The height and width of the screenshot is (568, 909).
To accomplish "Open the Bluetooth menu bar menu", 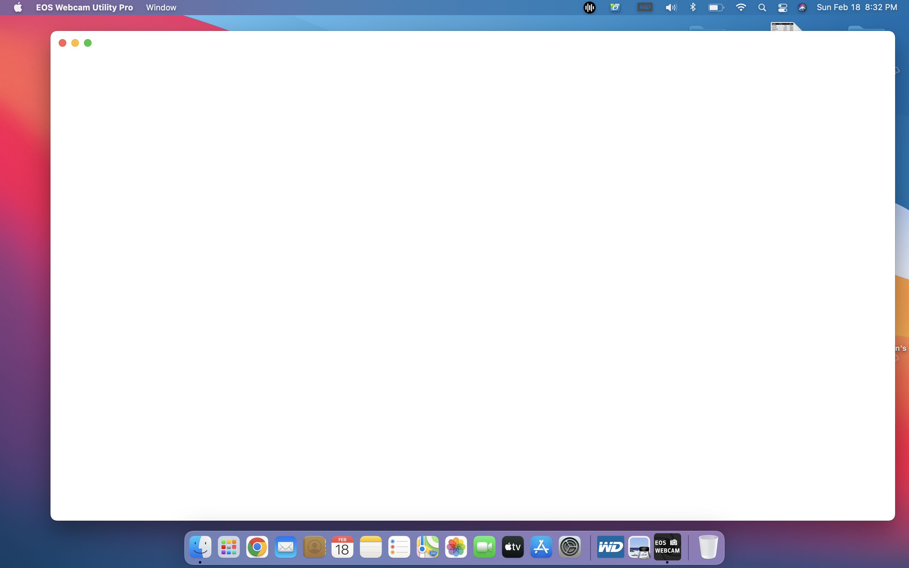I will tap(693, 7).
